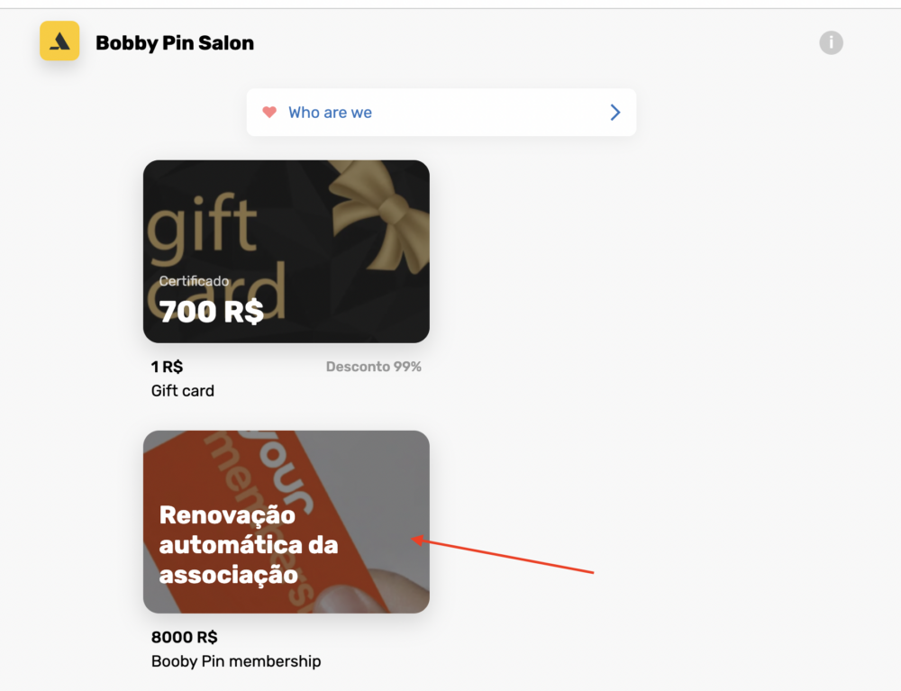Click the yellow salon logo icon
The image size is (901, 691).
(59, 41)
